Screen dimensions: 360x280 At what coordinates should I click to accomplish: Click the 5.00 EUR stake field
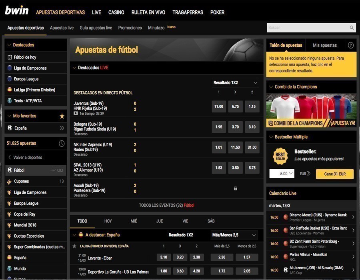[x=282, y=174]
